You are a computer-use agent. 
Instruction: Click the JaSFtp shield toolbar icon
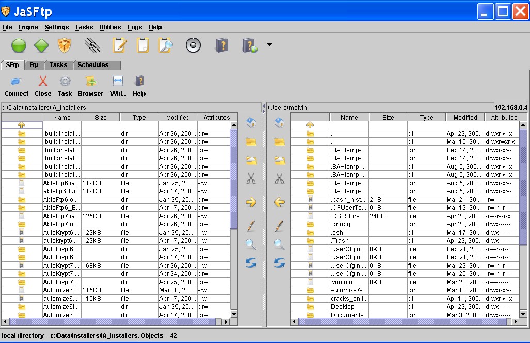(x=64, y=45)
